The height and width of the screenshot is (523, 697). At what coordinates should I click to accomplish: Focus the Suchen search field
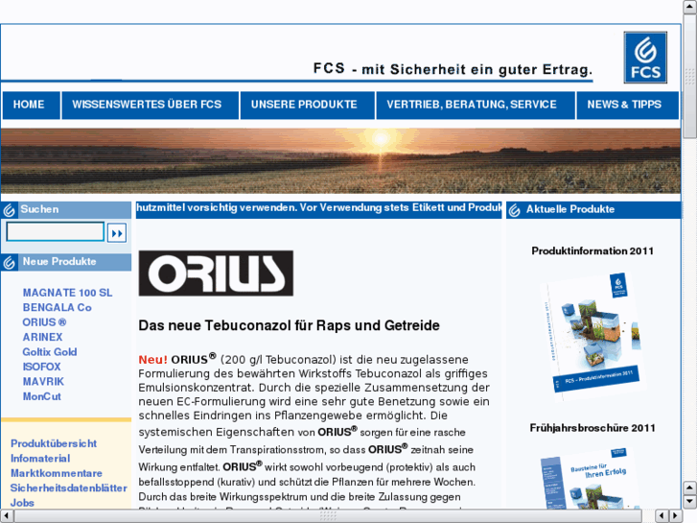[55, 232]
